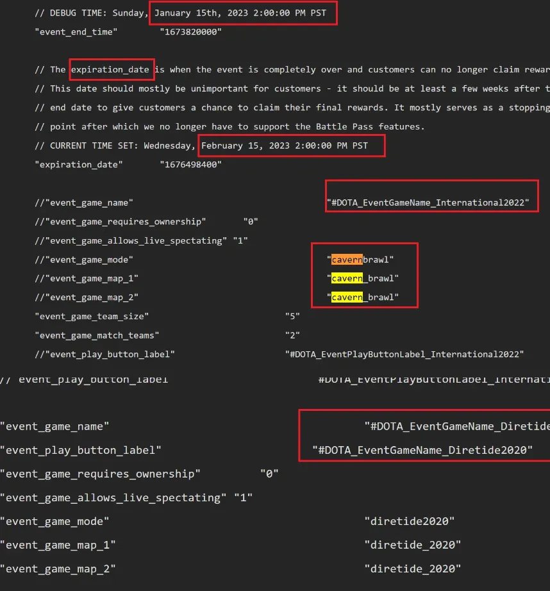Click the comment line starting "// end date to give customers"

[292, 108]
